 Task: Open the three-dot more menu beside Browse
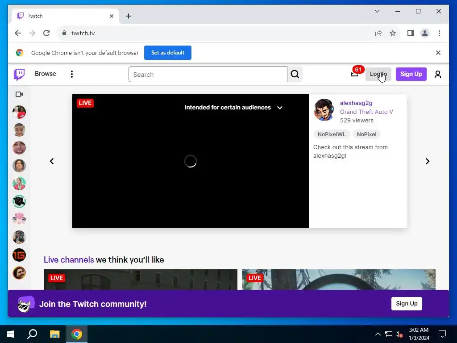coord(72,74)
